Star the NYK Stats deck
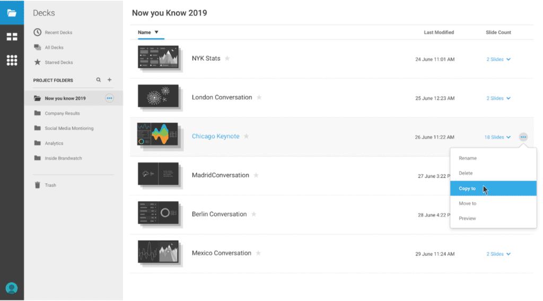 click(227, 58)
